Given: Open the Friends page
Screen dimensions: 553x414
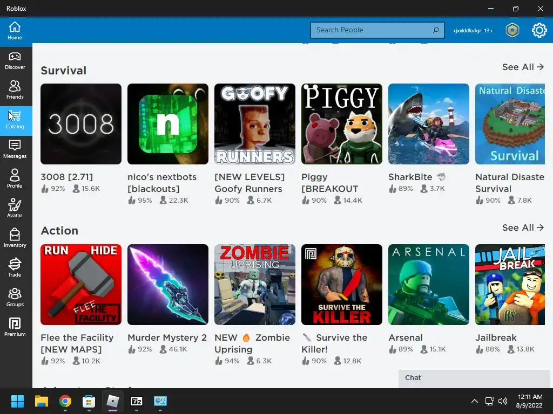Looking at the screenshot, I should pos(15,91).
